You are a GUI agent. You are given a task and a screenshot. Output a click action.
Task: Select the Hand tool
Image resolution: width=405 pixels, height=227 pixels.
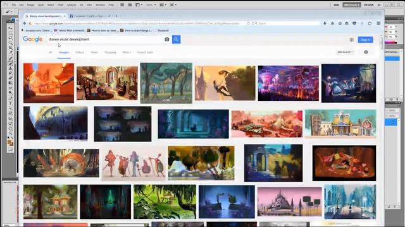tap(10, 128)
